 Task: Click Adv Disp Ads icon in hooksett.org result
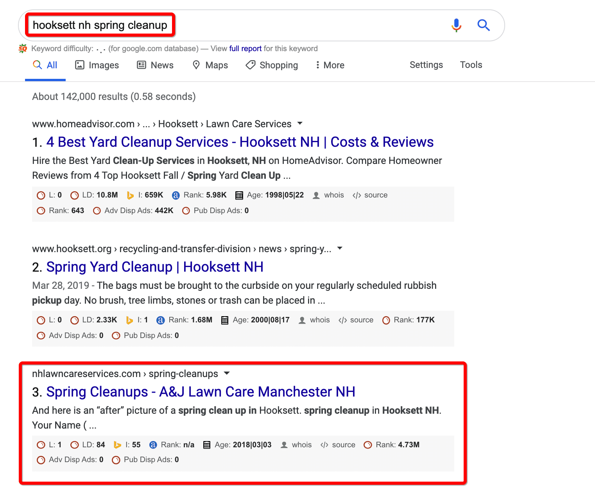[x=41, y=336]
